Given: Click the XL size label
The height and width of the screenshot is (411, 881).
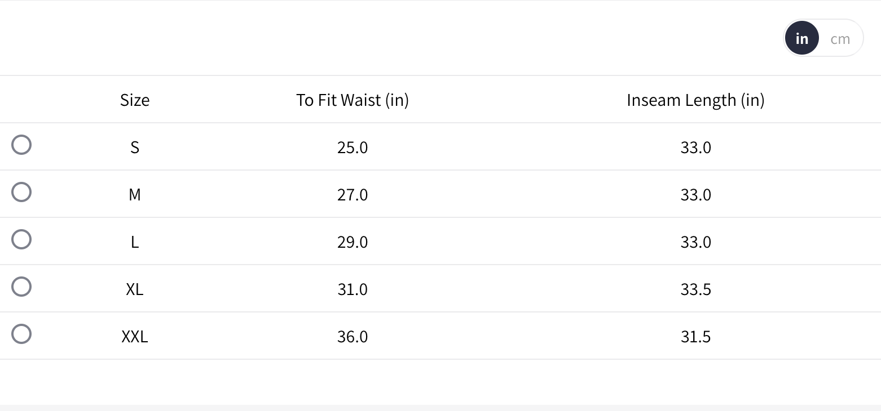Looking at the screenshot, I should [135, 289].
